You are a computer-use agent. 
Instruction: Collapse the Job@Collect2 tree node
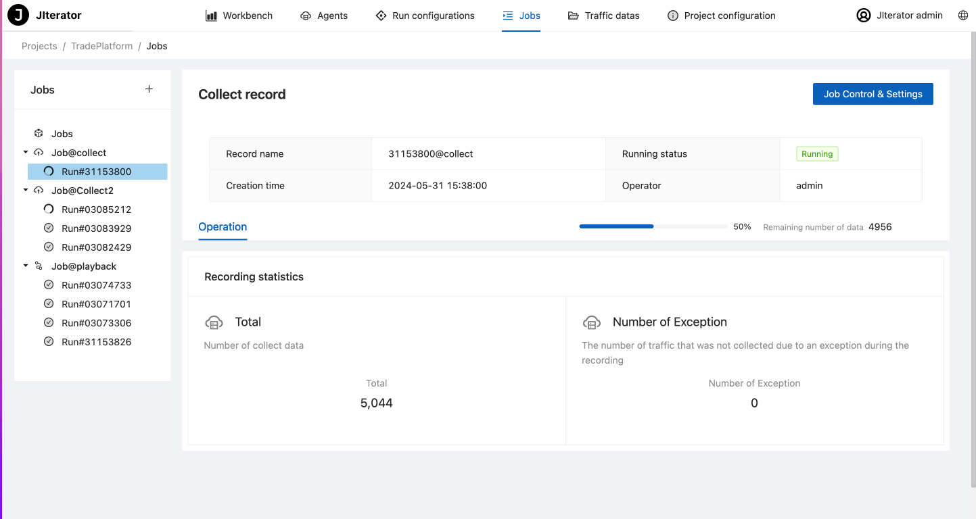point(26,191)
